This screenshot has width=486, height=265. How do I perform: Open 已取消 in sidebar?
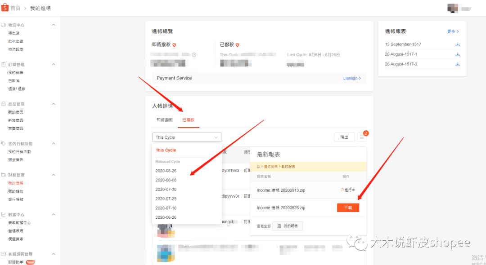coord(14,81)
